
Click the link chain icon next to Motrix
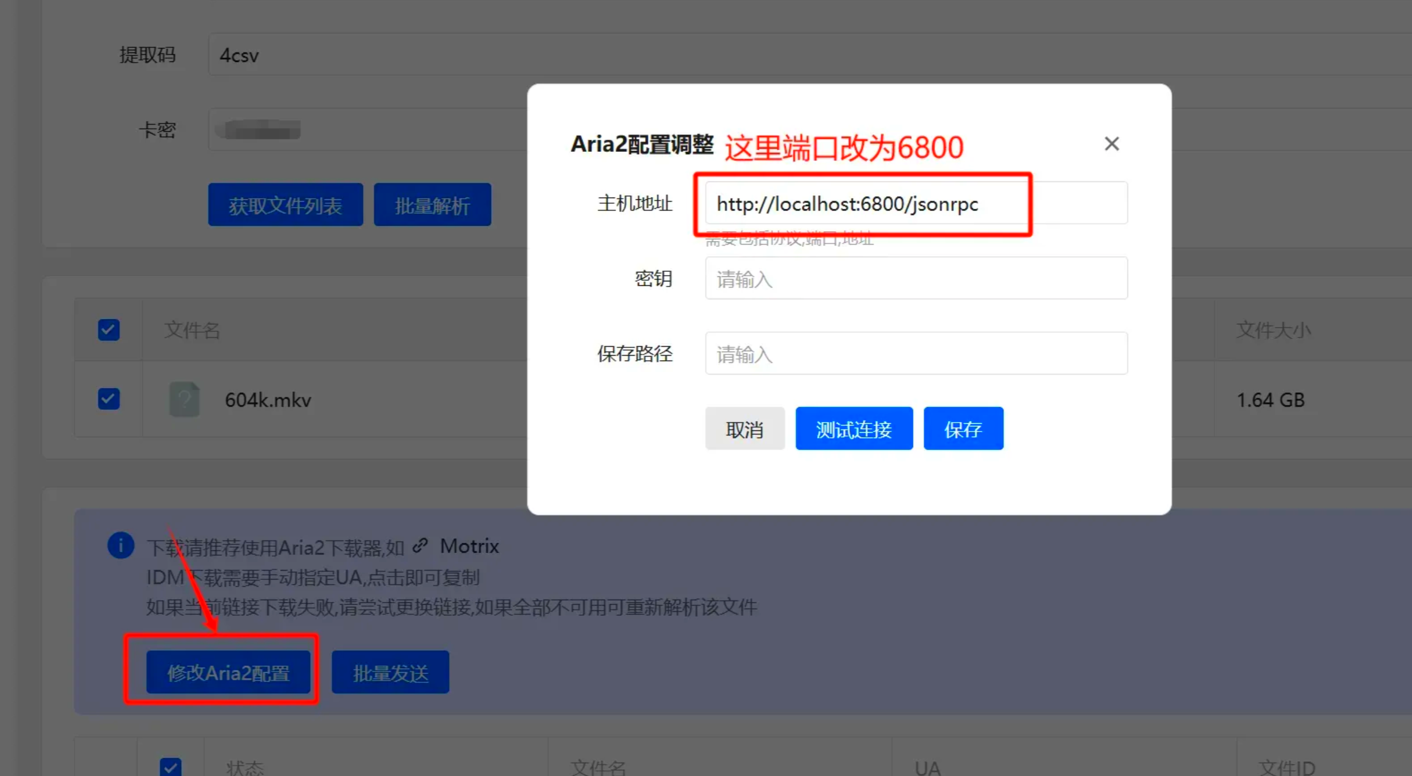click(x=420, y=545)
